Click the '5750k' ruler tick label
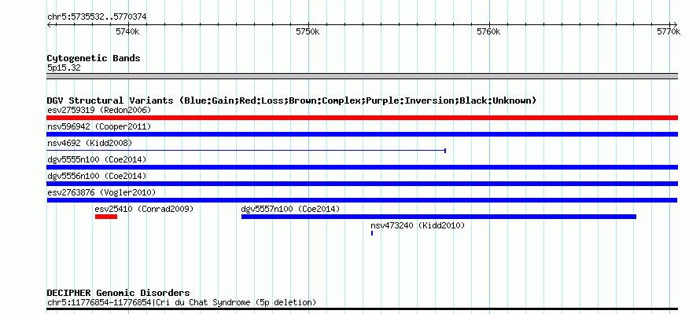The width and height of the screenshot is (700, 314). pyautogui.click(x=308, y=31)
